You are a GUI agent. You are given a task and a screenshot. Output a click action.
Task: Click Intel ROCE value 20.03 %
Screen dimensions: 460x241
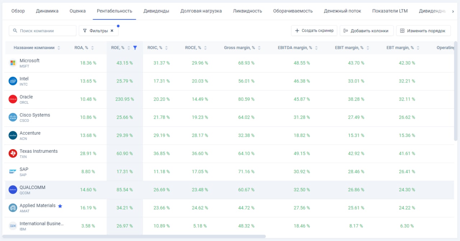pyautogui.click(x=200, y=81)
